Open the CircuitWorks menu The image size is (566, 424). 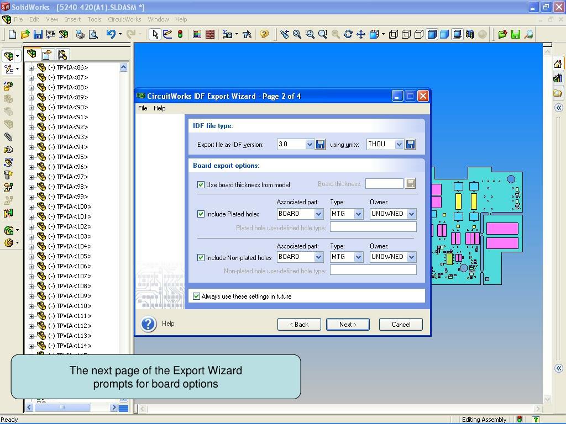124,19
